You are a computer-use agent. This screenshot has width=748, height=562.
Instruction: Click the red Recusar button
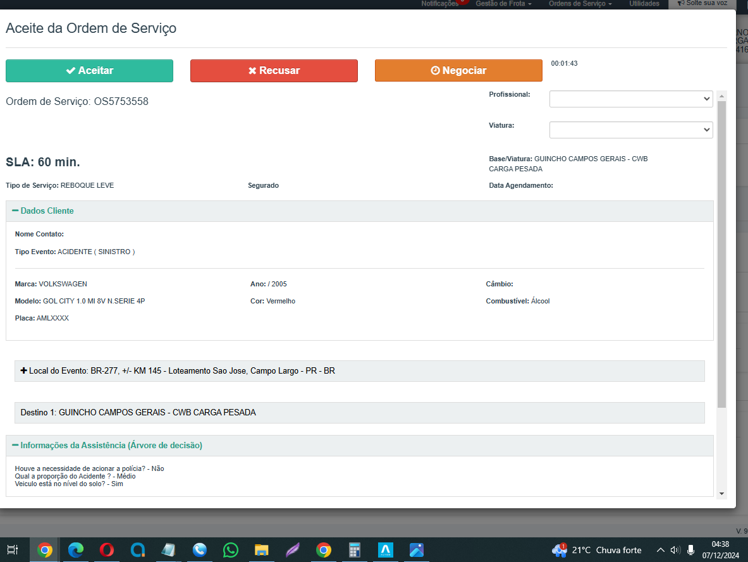274,71
